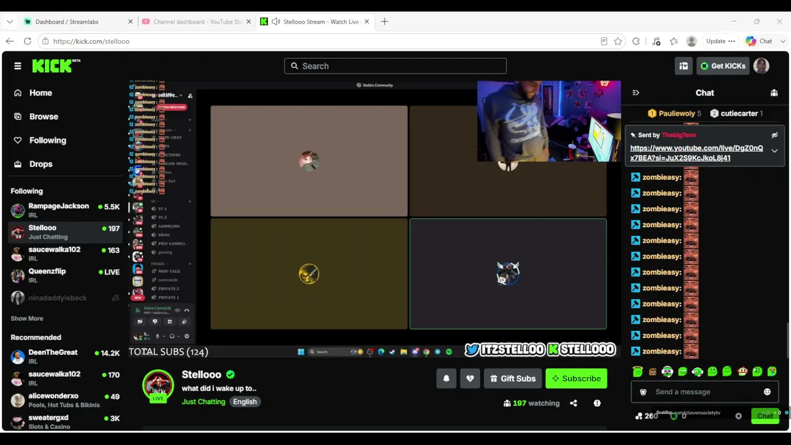Report the stream using the exclamation icon

pos(597,404)
